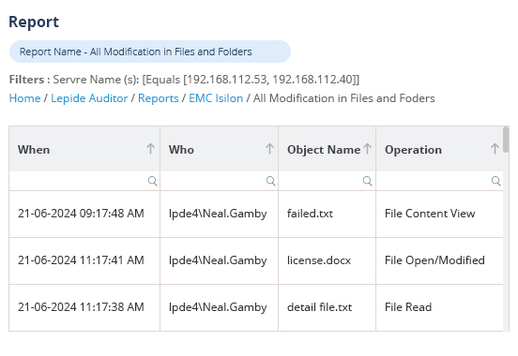This screenshot has height=356, width=518.
Task: Click Neal.Gamby in the failed.txt row
Action: pos(218,214)
